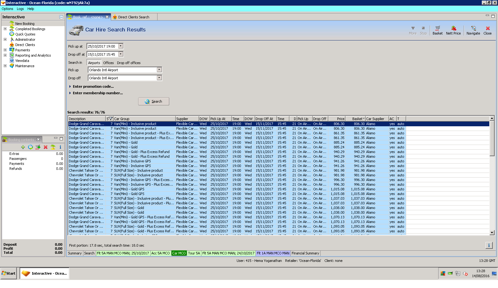Expand the Reporting and Analytics tree node
This screenshot has width=498, height=288.
5,55
